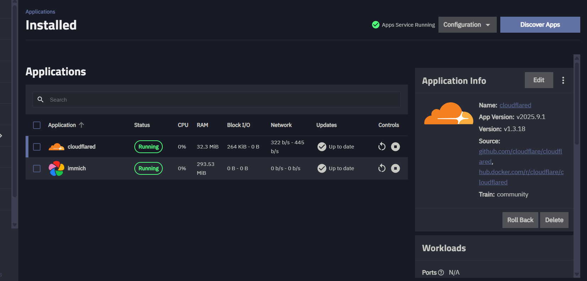Click the Roll Back button
587x281 pixels.
(520, 220)
